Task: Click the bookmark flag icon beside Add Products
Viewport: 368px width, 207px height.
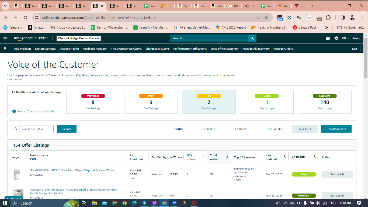Action: (x=5, y=49)
